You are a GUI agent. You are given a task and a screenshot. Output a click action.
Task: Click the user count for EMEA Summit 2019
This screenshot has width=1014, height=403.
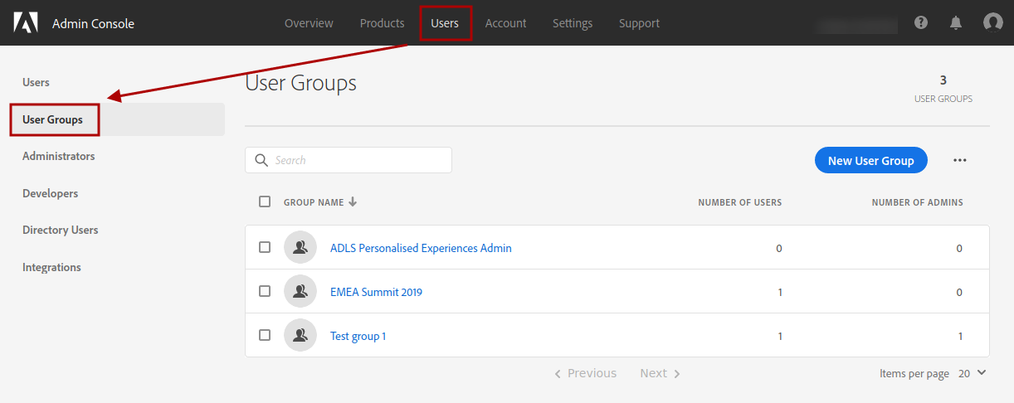coord(779,292)
